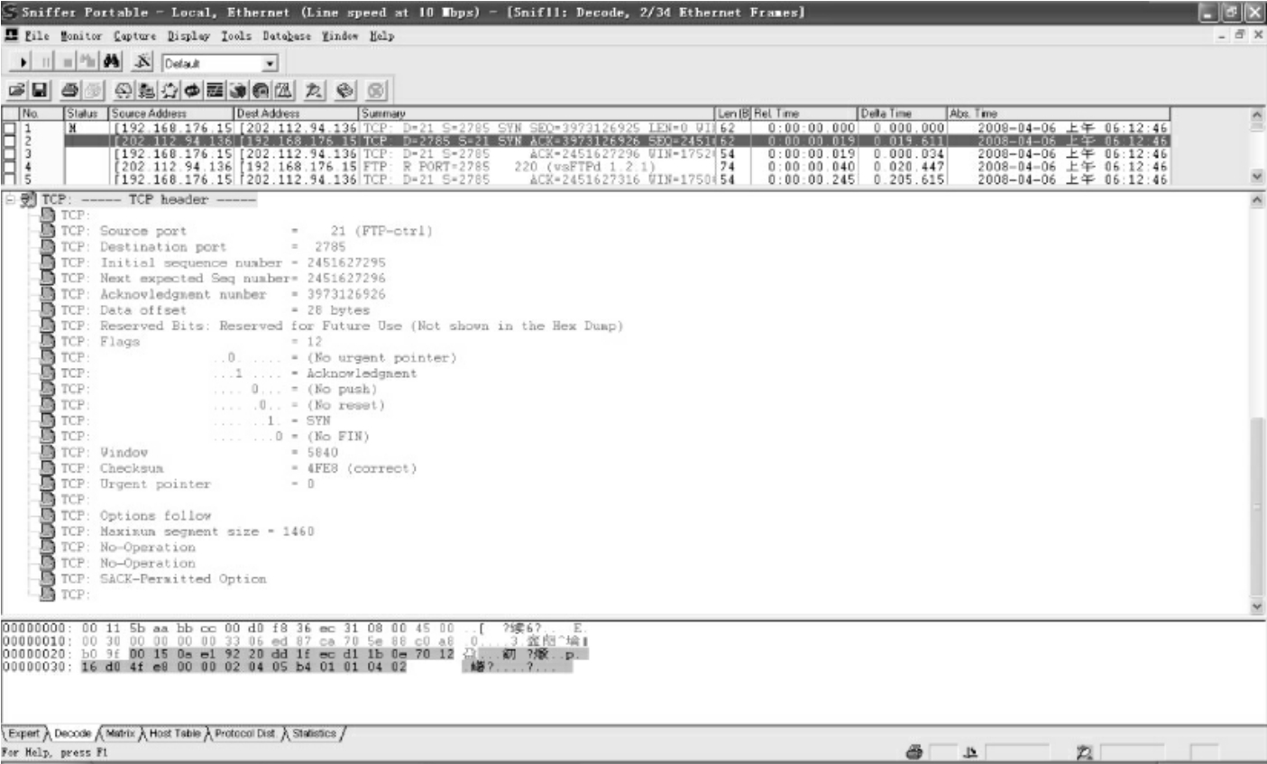Open the Help menu
The height and width of the screenshot is (764, 1267).
click(x=381, y=36)
